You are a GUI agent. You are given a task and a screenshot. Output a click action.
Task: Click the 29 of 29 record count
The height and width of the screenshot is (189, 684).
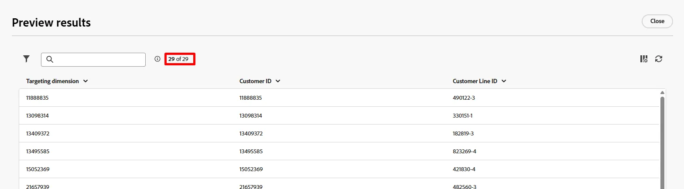pyautogui.click(x=178, y=59)
